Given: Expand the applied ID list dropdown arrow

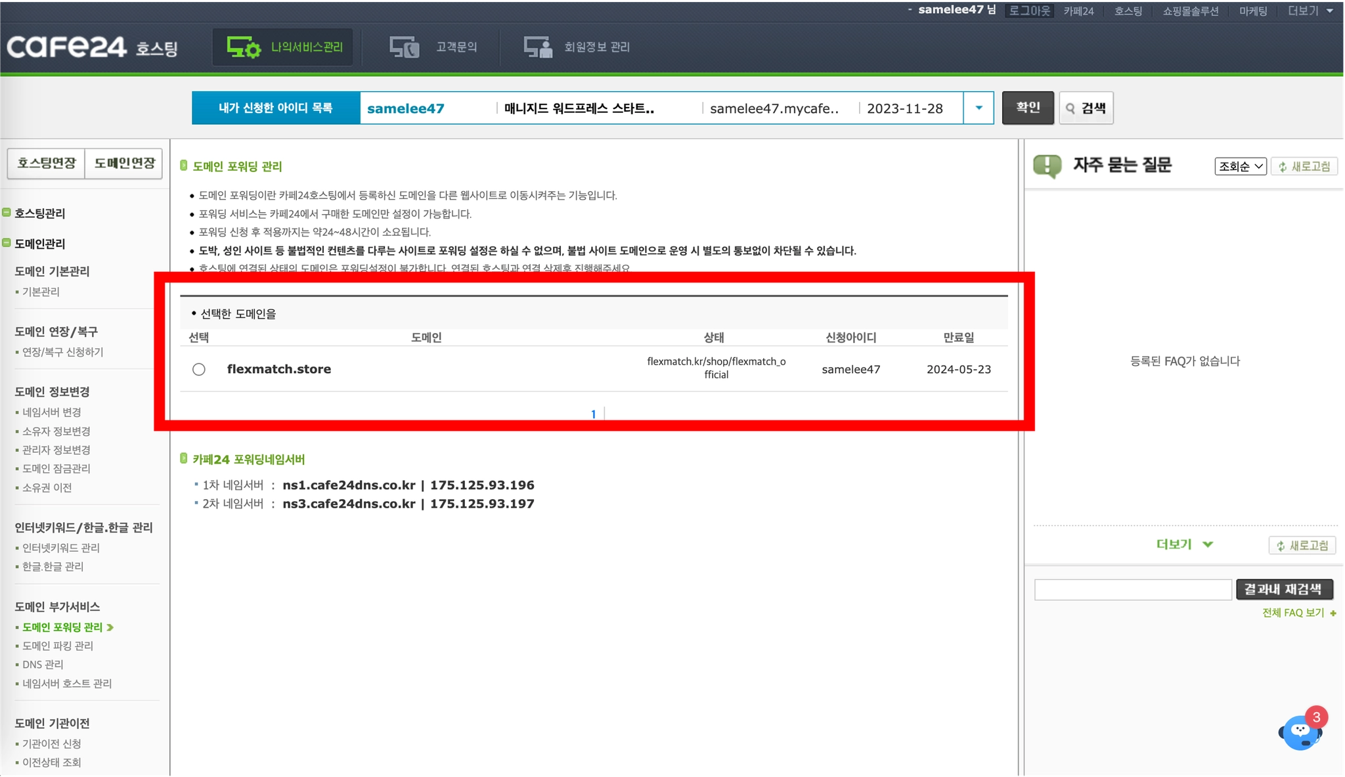Looking at the screenshot, I should 979,108.
